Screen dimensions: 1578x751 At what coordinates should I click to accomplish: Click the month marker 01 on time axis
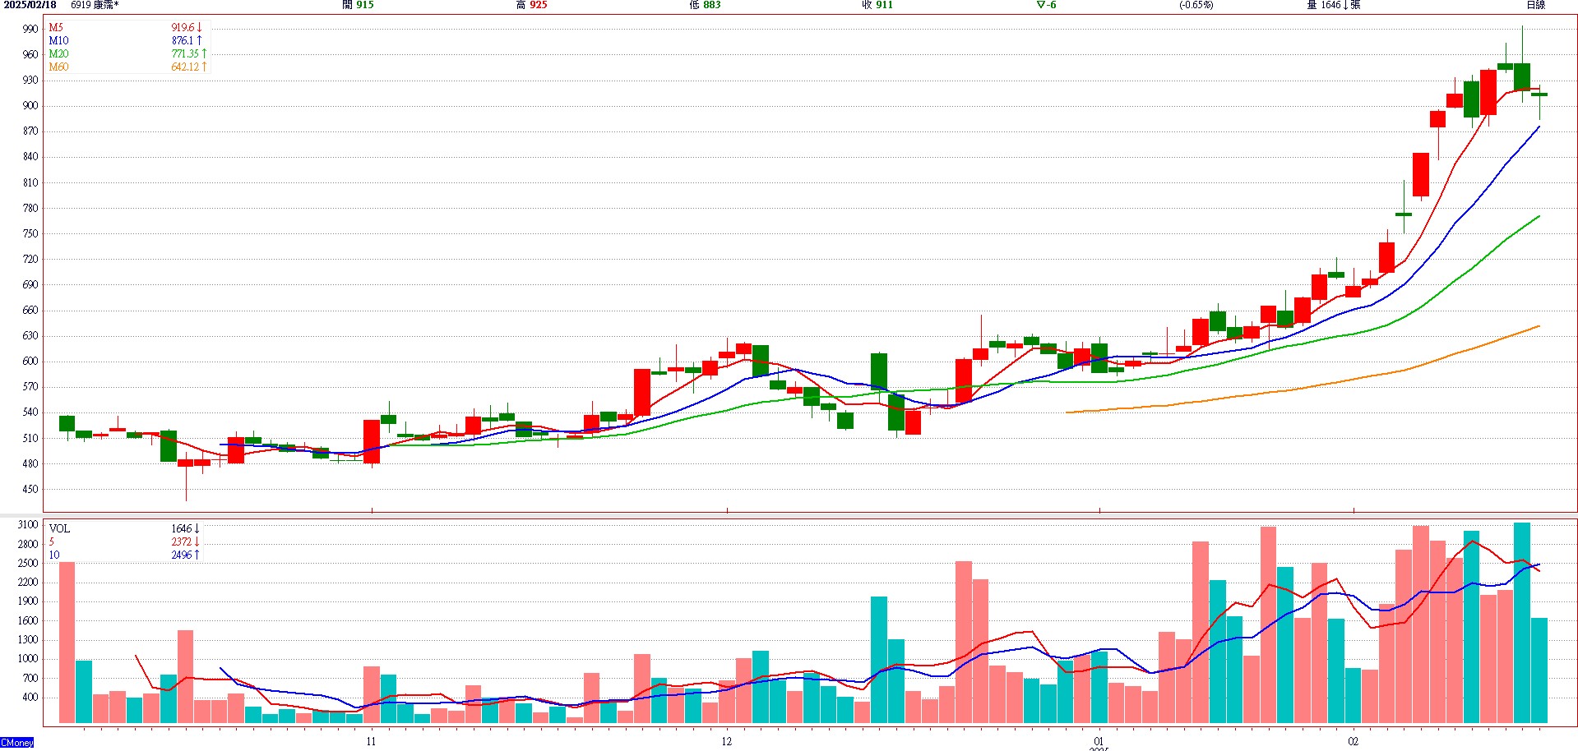click(x=1099, y=742)
